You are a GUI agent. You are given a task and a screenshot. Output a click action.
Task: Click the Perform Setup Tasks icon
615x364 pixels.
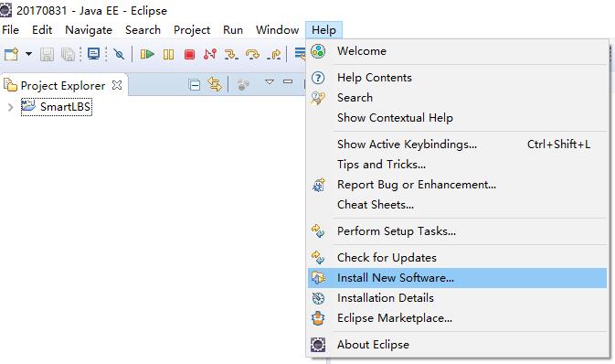click(318, 230)
